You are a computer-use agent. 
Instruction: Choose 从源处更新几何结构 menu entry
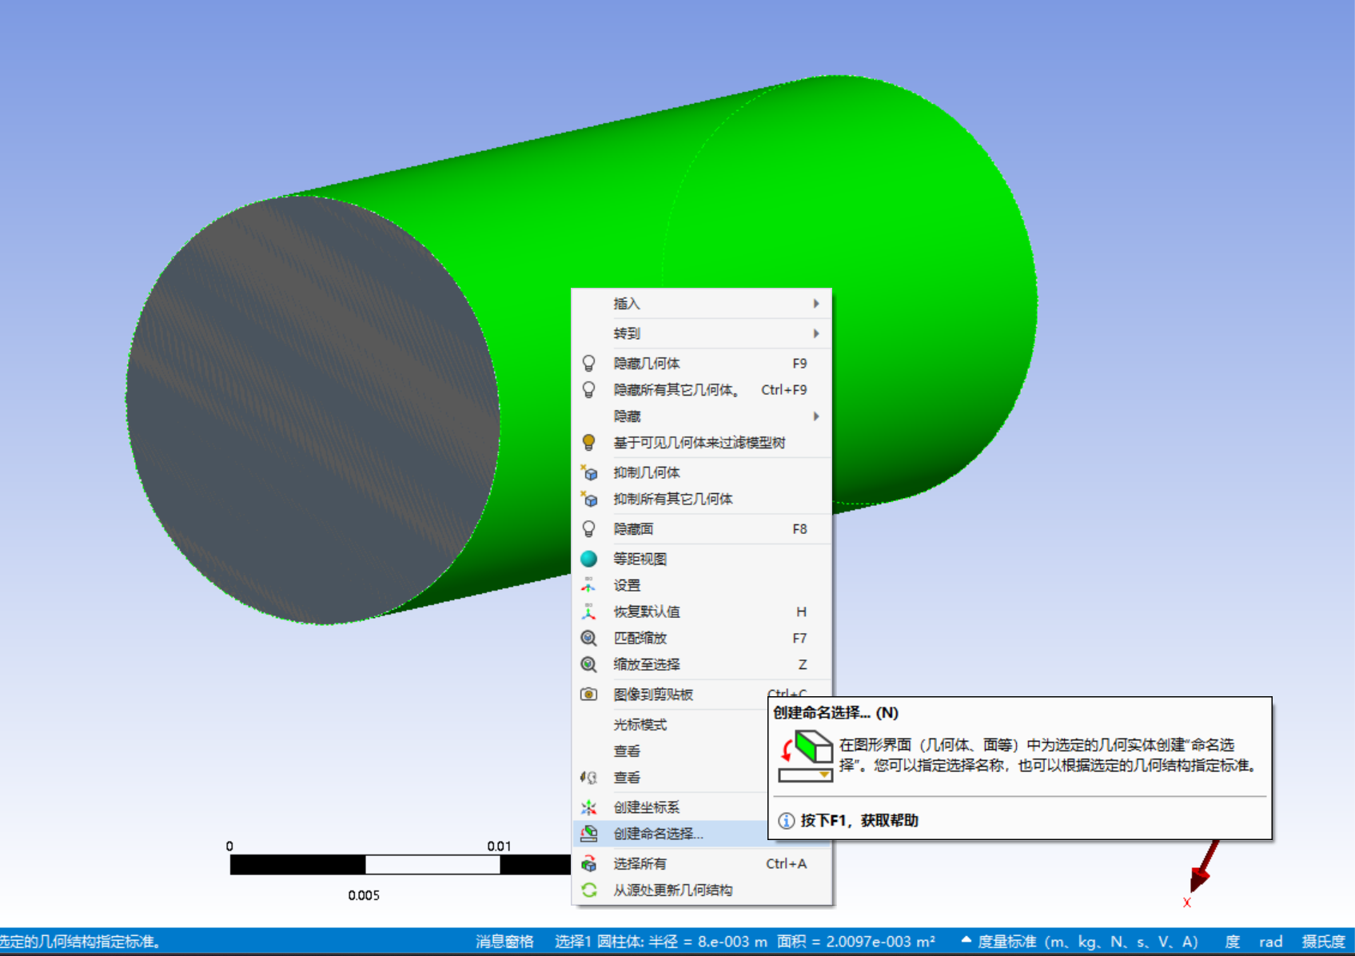(702, 890)
